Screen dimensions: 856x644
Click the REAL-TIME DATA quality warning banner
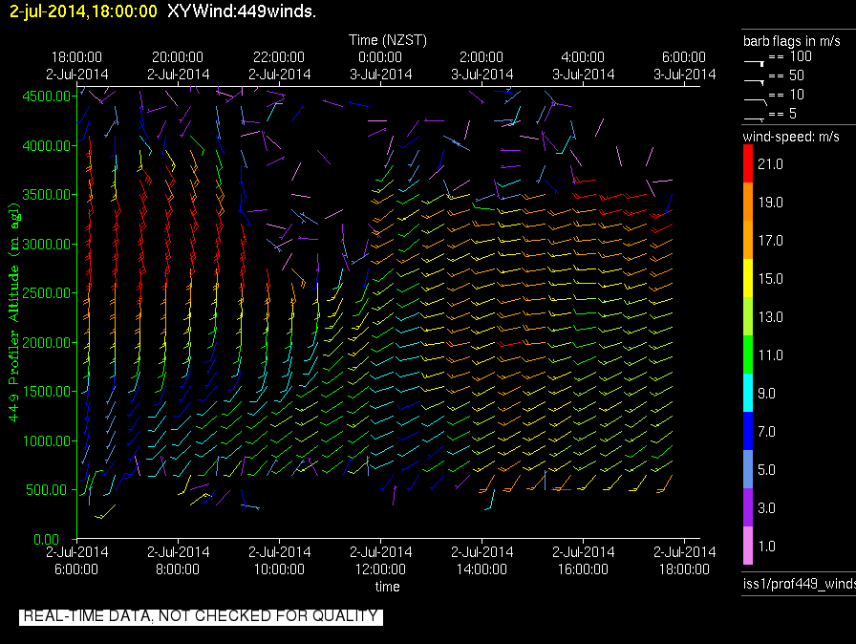coord(201,616)
